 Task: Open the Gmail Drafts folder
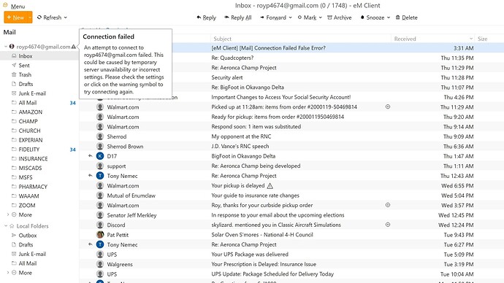(39, 84)
